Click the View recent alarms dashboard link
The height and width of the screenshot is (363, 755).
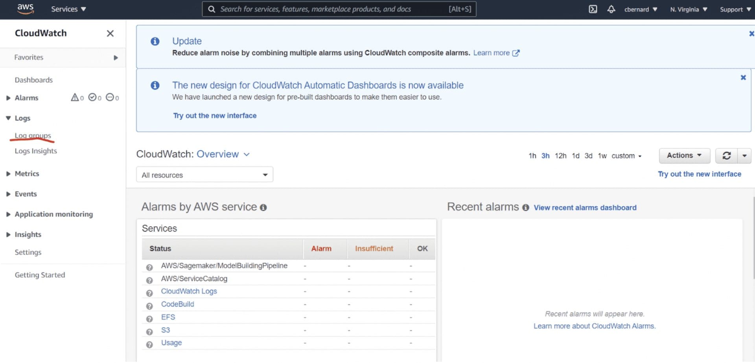tap(585, 208)
